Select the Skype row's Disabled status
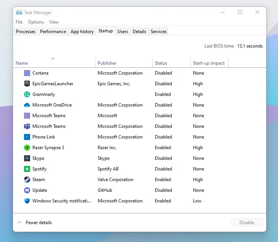Screen dimensions: 278x242 [163, 158]
